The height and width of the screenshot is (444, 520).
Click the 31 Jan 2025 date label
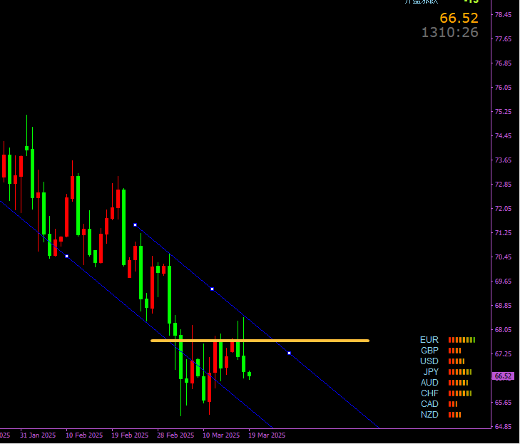[x=38, y=435]
